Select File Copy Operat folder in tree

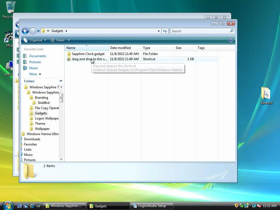click(47, 108)
